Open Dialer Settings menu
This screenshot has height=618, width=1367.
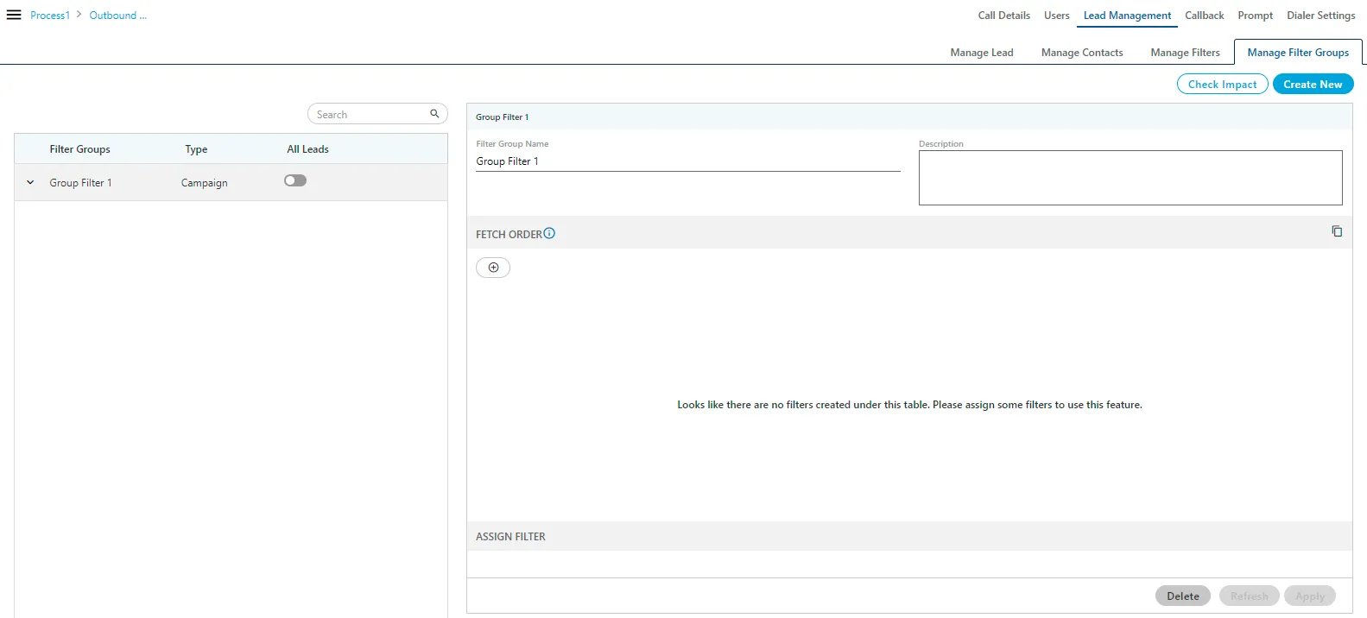coord(1320,16)
